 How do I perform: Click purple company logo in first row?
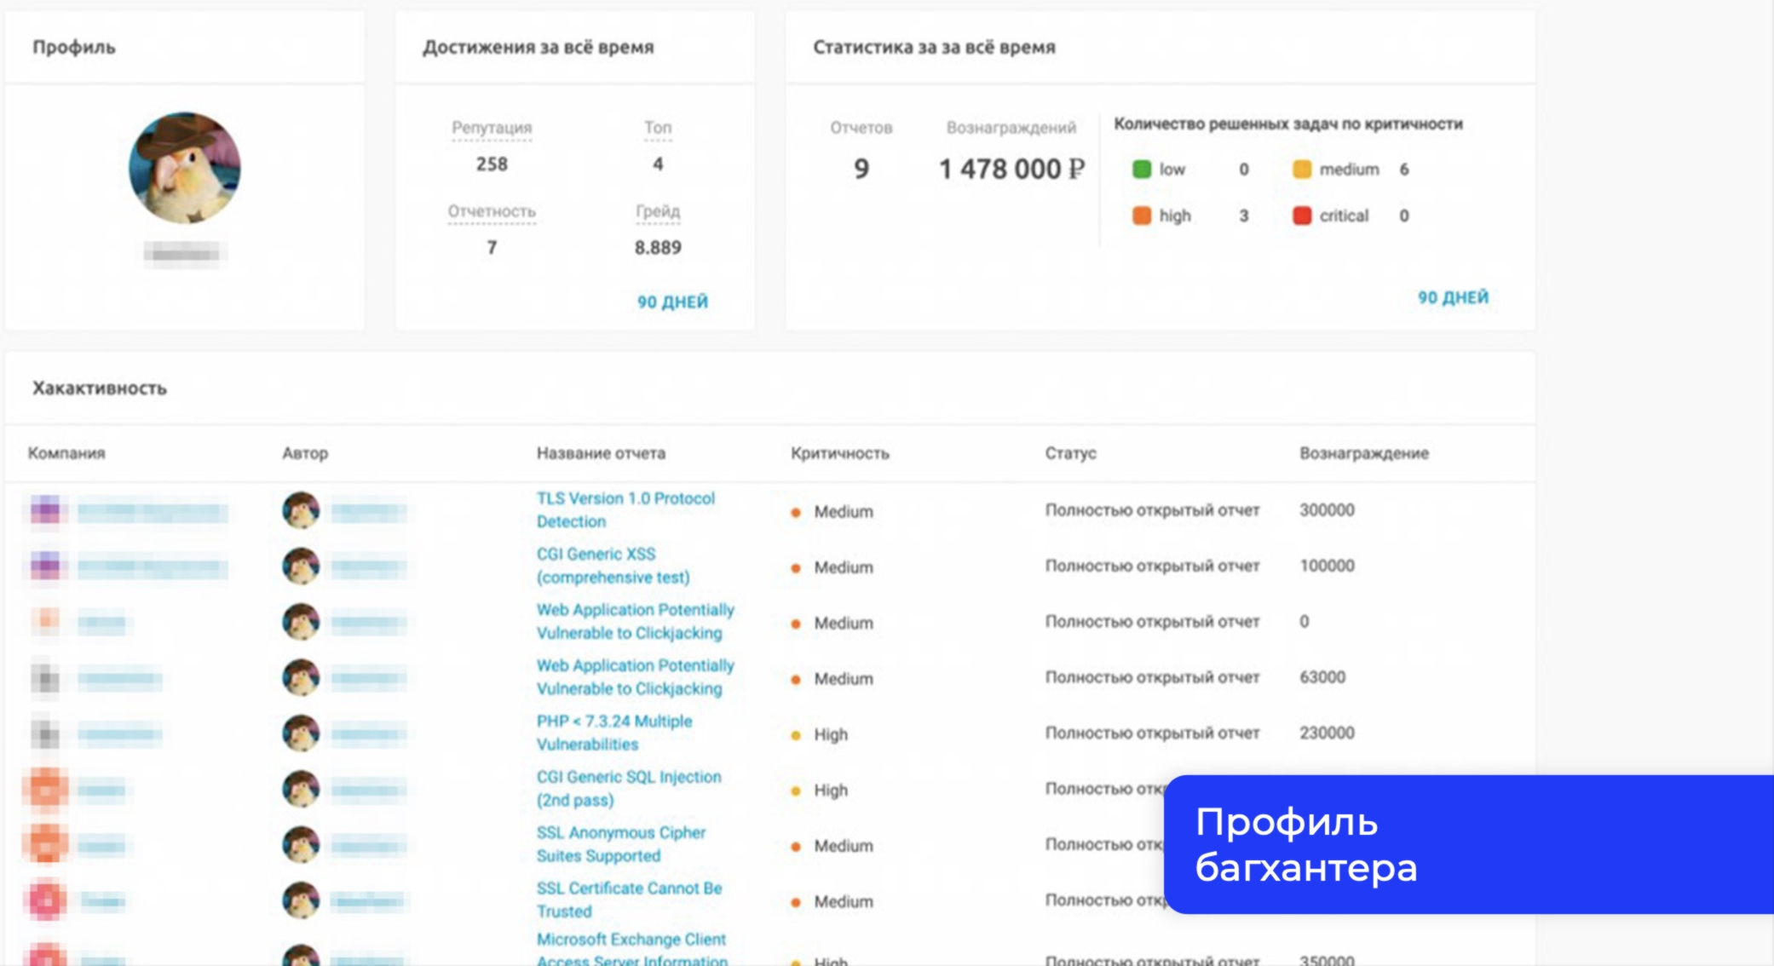tap(46, 511)
